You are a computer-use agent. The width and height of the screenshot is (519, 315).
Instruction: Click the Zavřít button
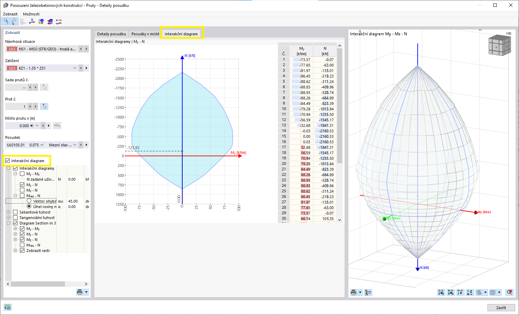click(x=501, y=307)
